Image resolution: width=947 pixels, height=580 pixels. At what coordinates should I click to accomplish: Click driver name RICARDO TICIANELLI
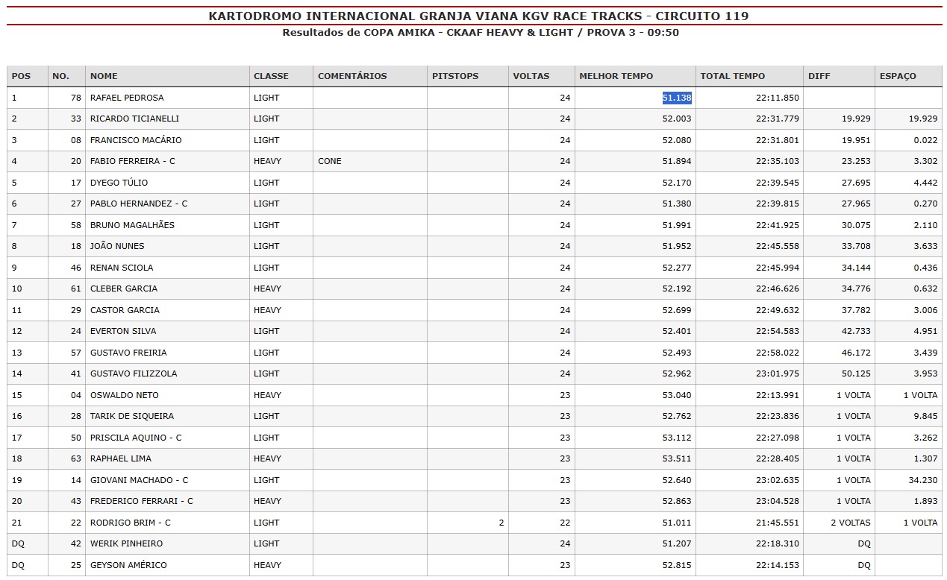pyautogui.click(x=134, y=119)
